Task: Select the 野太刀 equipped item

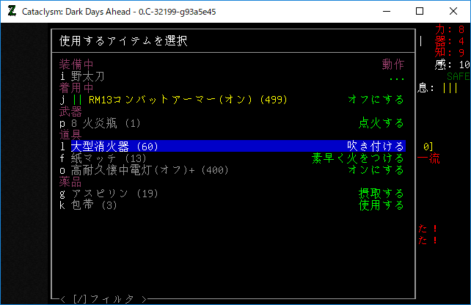Action: 88,76
